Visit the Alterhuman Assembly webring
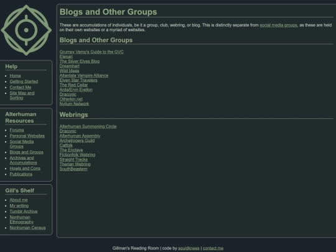 pos(80,136)
